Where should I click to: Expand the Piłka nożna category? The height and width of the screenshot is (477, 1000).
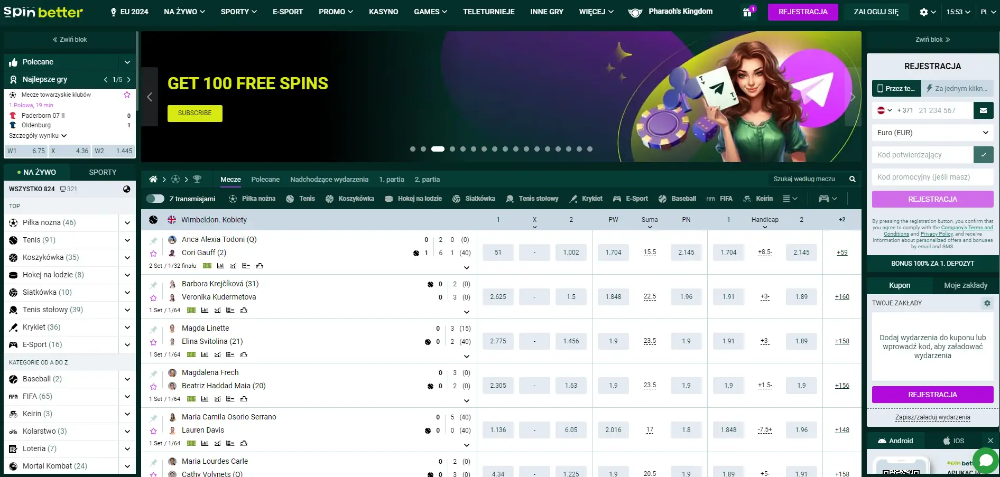coord(127,223)
